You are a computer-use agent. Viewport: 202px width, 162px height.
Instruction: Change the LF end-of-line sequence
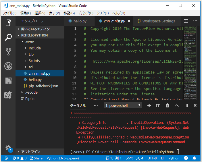click(163, 158)
